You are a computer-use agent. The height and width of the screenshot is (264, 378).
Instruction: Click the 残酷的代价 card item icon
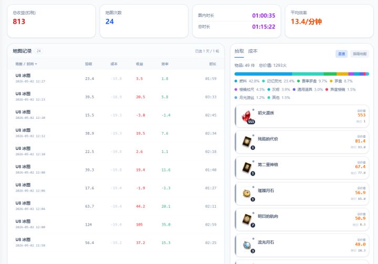(x=247, y=141)
